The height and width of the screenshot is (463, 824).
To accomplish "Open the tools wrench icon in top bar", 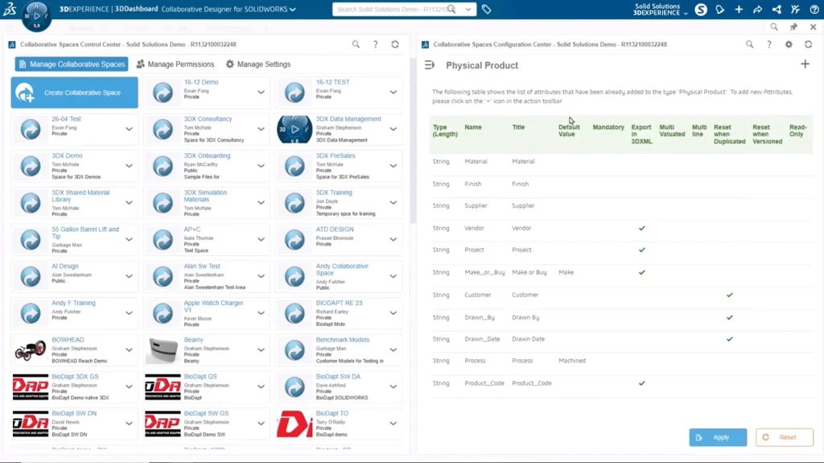I will 795,10.
